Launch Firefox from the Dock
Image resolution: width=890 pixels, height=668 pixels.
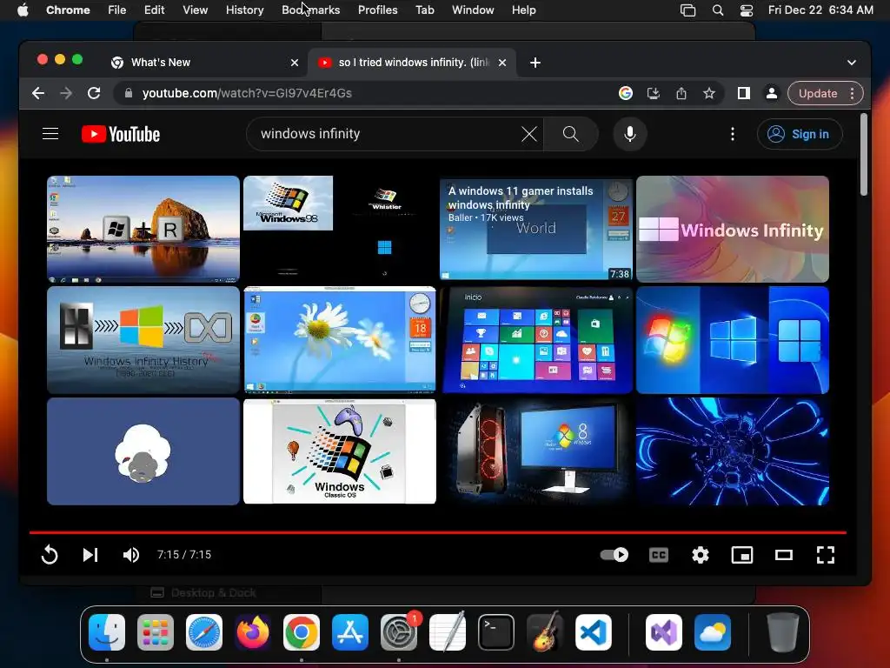tap(253, 631)
